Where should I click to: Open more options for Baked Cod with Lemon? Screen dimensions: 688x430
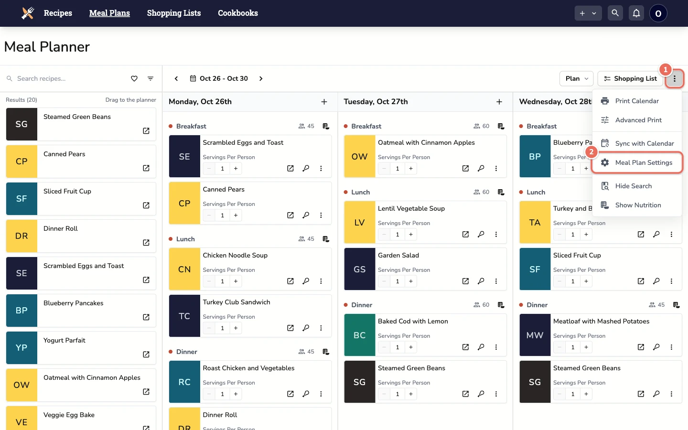tap(496, 347)
